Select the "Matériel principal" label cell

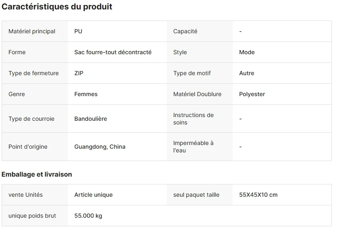pos(32,31)
